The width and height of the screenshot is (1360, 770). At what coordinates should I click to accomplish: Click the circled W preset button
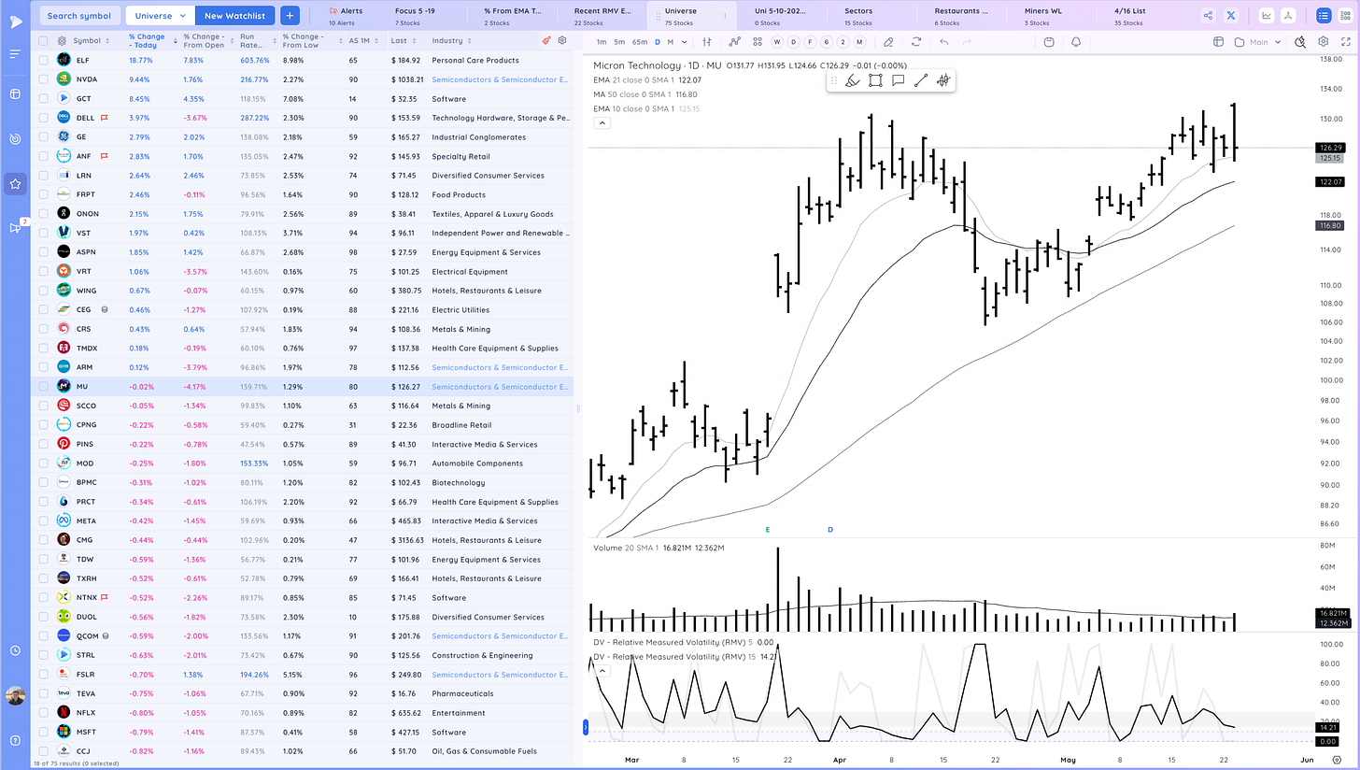pyautogui.click(x=778, y=41)
